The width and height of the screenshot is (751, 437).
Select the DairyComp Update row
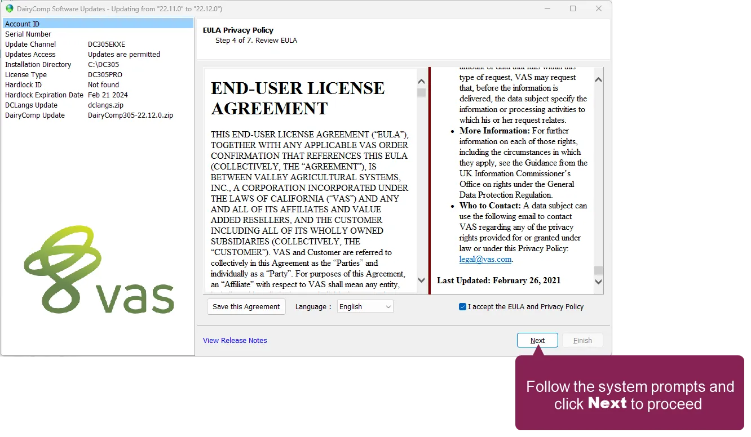[98, 115]
